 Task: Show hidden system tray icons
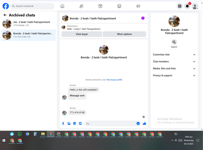172,140
